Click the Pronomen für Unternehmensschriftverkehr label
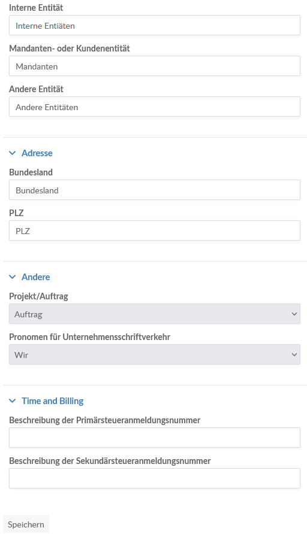Screen dimensions: 307x534 pos(89,337)
